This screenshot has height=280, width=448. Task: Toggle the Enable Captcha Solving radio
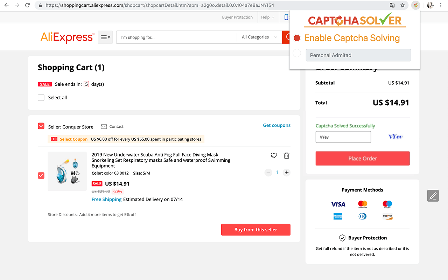(x=297, y=38)
